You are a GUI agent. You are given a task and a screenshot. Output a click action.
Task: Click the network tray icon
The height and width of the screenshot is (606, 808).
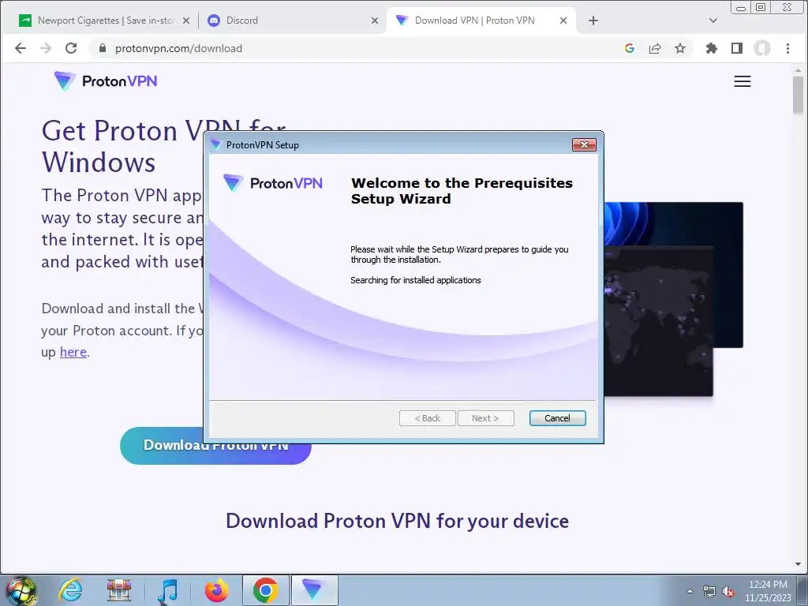[709, 592]
